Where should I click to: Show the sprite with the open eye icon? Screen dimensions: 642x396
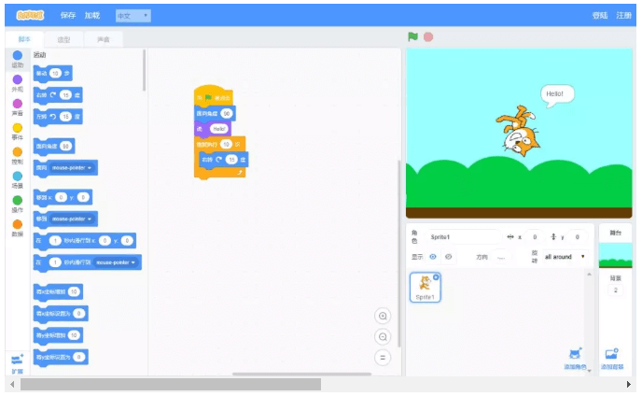point(433,257)
